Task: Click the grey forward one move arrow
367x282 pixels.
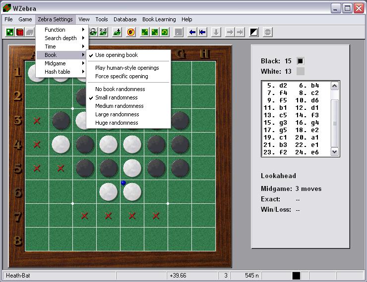Action: pyautogui.click(x=230, y=32)
